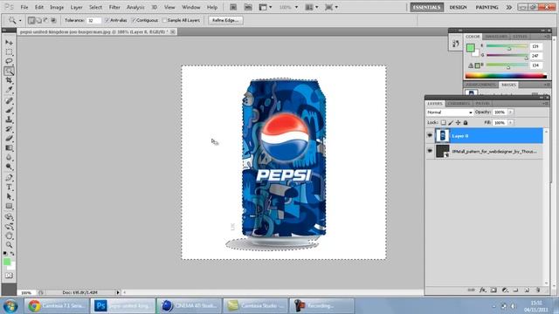Toggle lock image pixels
The height and width of the screenshot is (314, 559).
coord(451,122)
